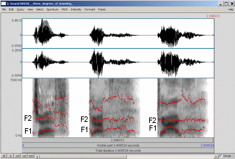Click the 'in' zoom button
The image size is (235, 159).
coord(11,156)
